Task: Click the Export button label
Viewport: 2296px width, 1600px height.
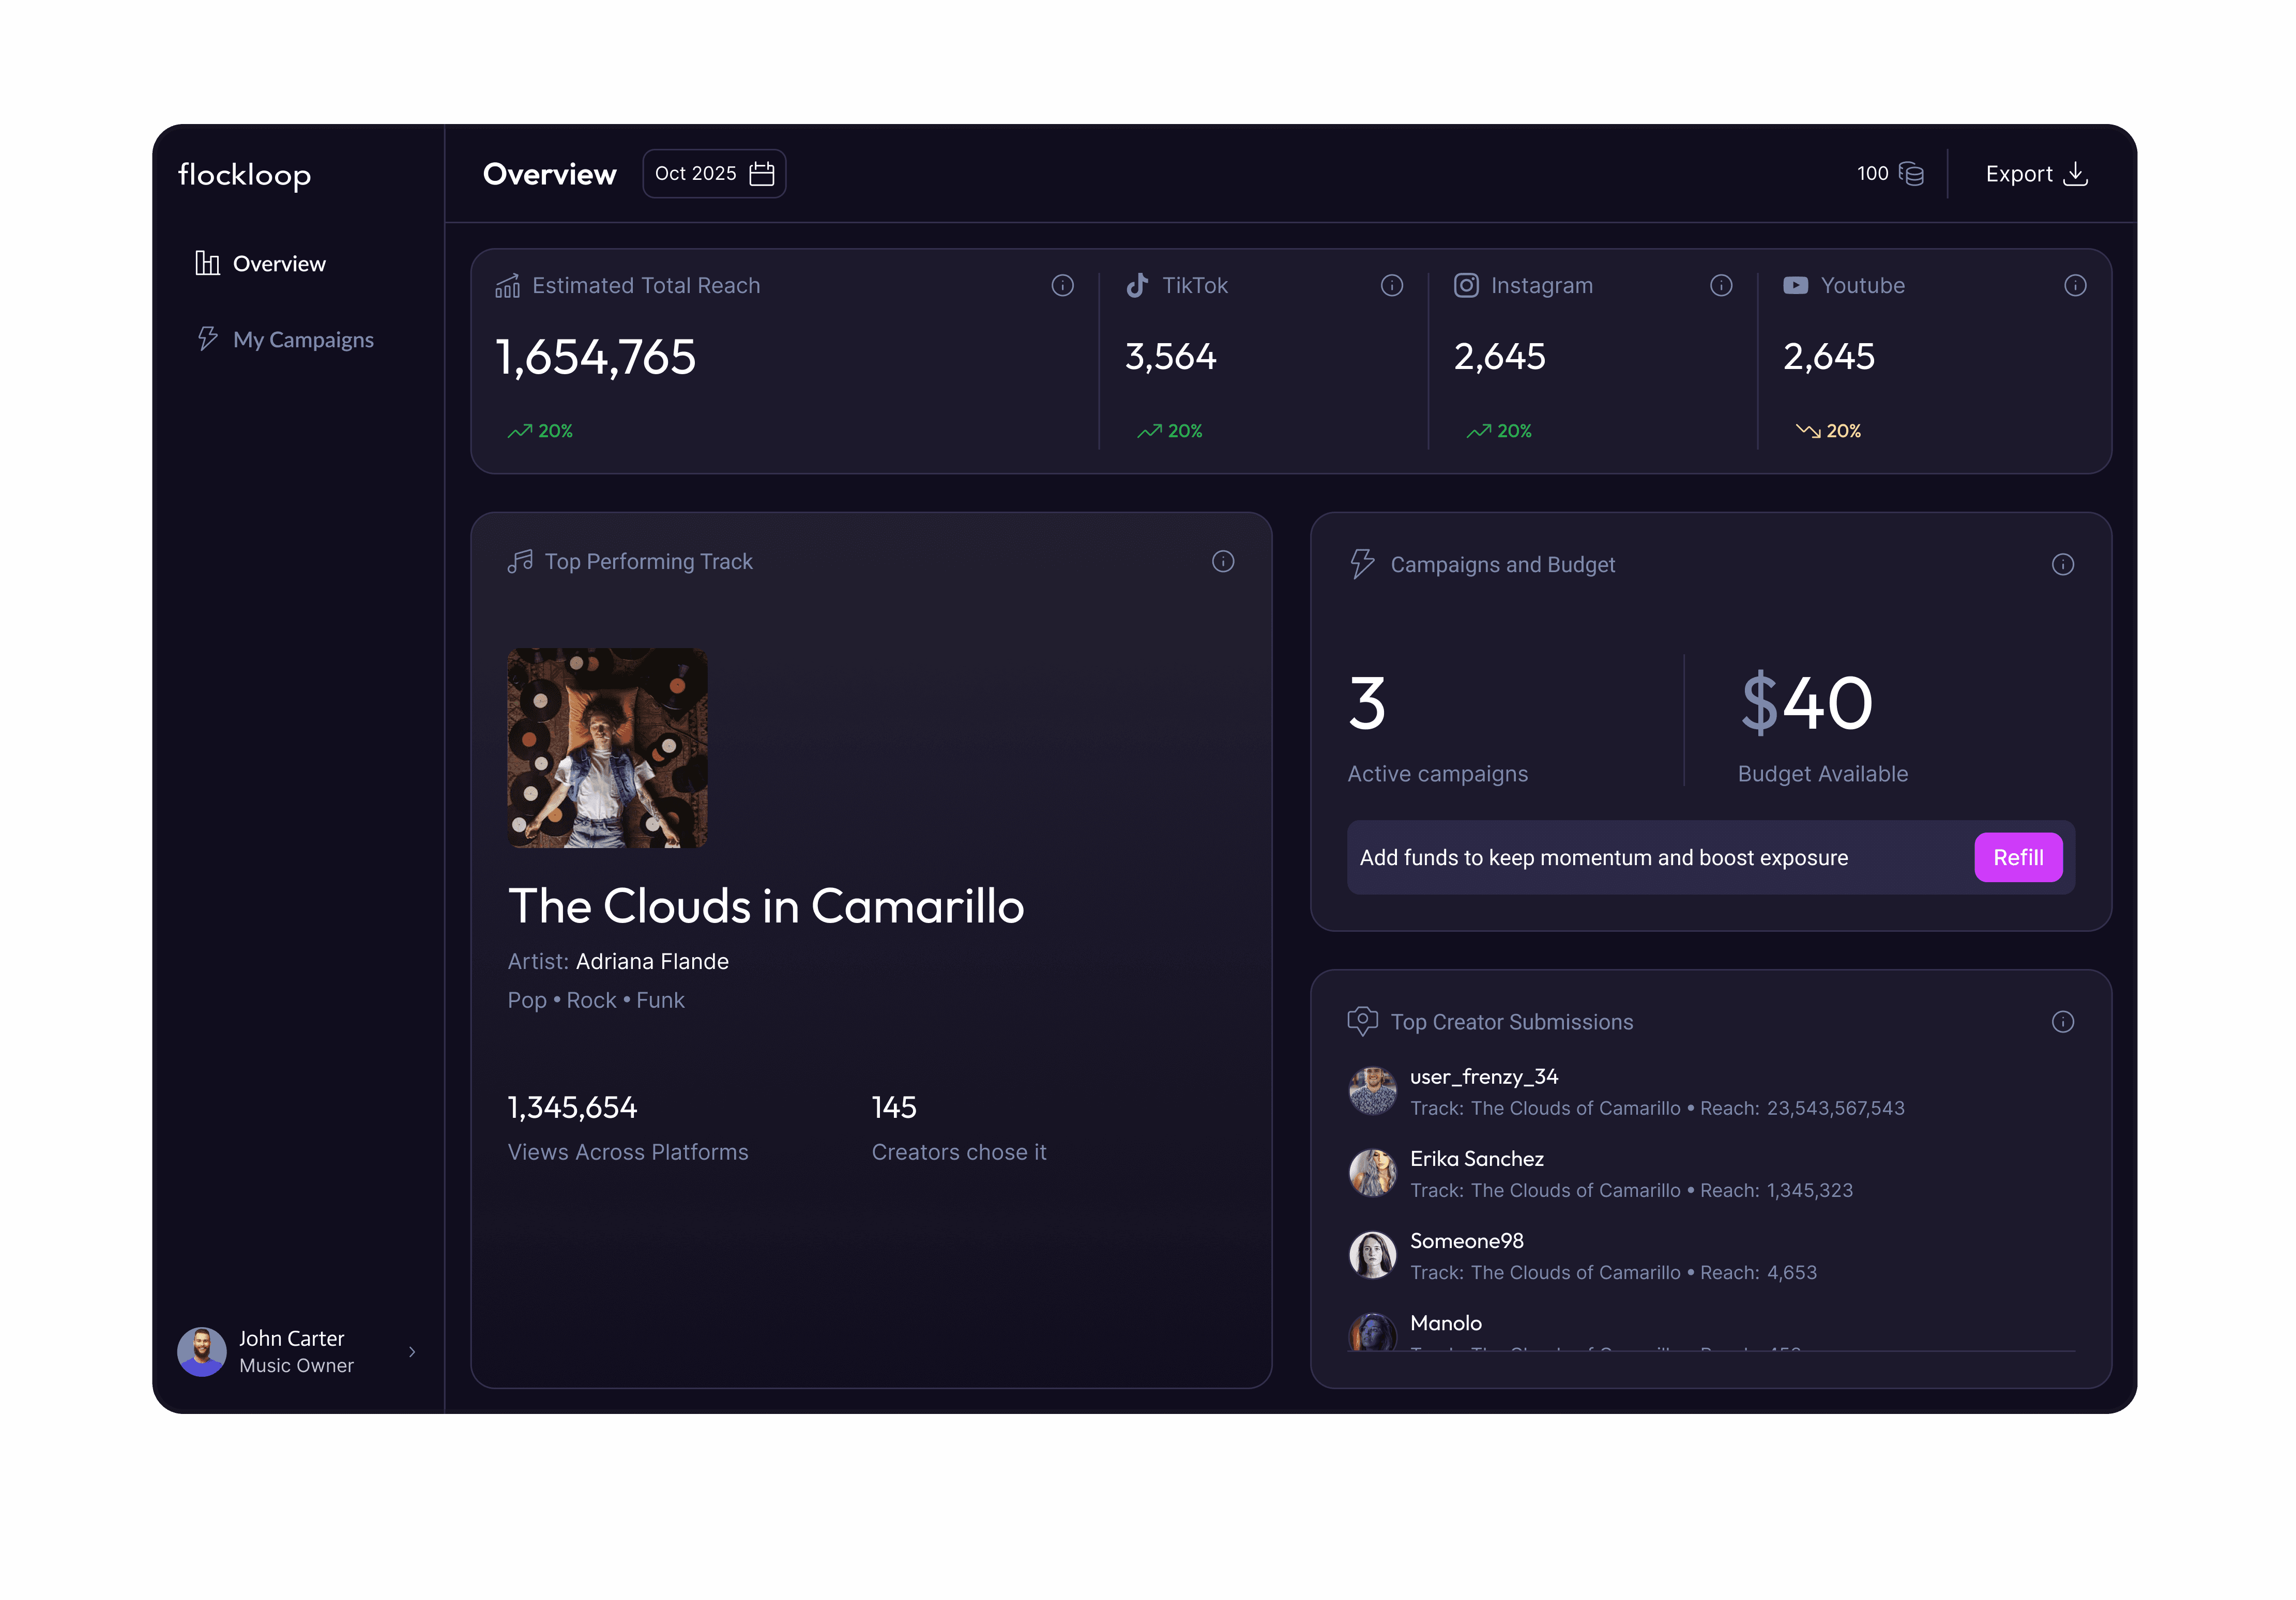Action: click(2018, 174)
